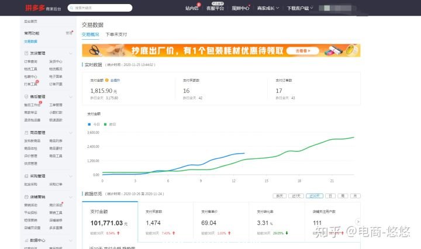Image resolution: width=421 pixels, height=249 pixels.
Task: Select the 月 time range option
Action: 356,196
